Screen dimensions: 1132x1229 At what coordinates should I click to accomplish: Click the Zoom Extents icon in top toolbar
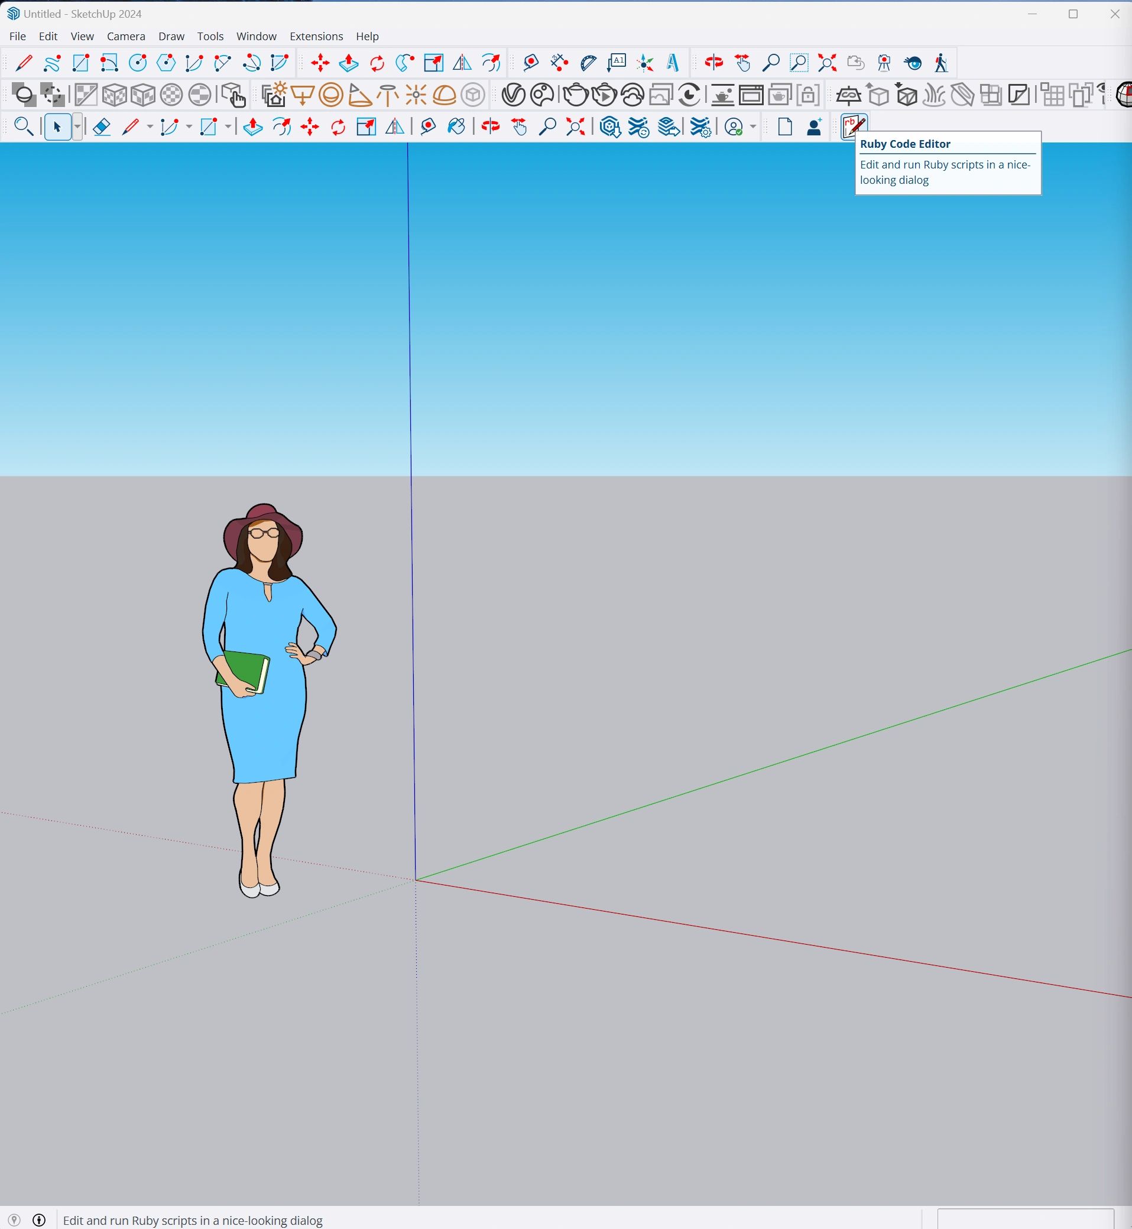pyautogui.click(x=827, y=63)
